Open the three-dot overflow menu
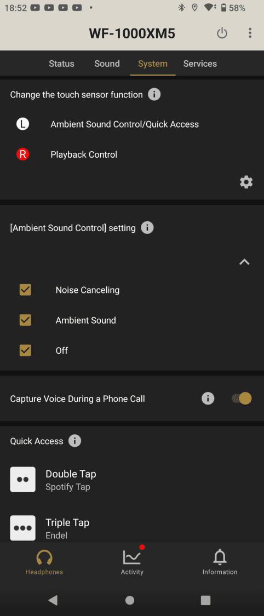Viewport: 264px width, 616px height. click(x=250, y=33)
